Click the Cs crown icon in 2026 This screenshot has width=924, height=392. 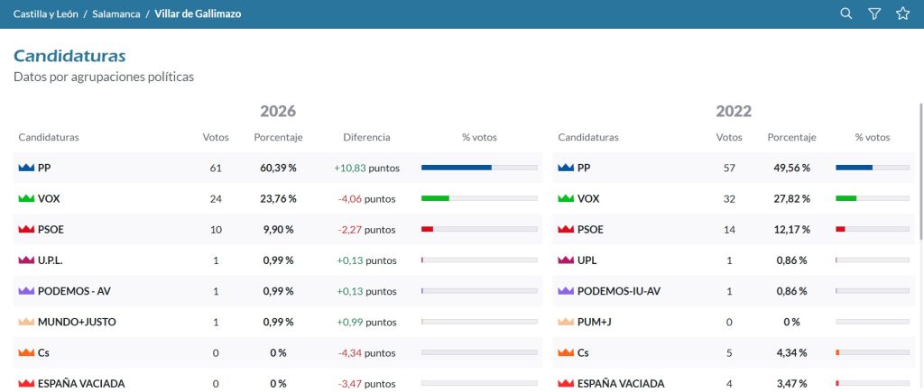[26, 352]
